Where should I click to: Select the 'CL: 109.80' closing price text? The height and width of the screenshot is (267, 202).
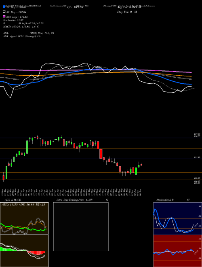(75, 7)
